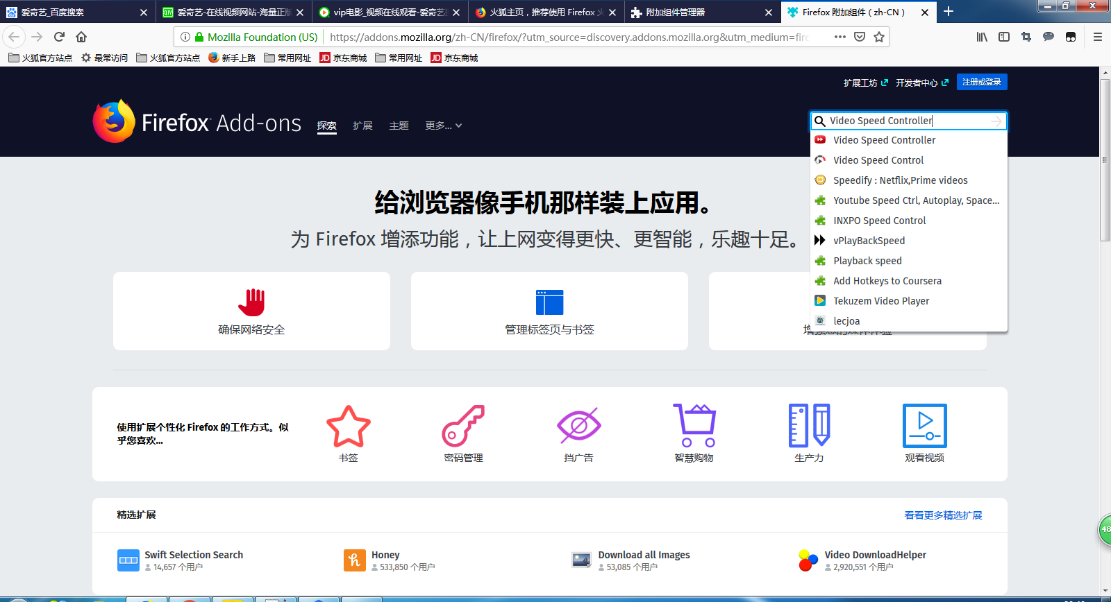Open the see more featured extensions (看看更多精选扩展) link
1111x602 pixels.
pos(943,515)
